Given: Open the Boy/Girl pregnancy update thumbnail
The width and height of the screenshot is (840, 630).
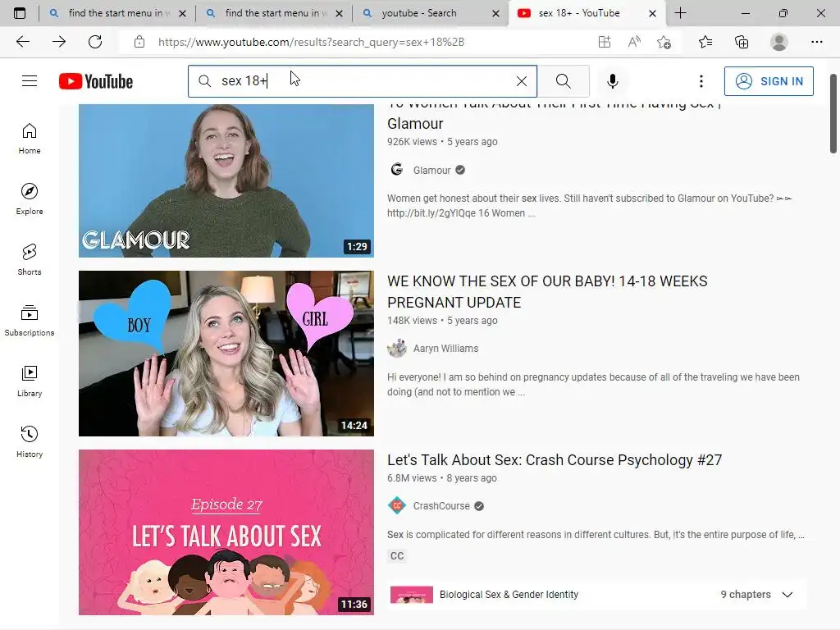Looking at the screenshot, I should coord(226,354).
